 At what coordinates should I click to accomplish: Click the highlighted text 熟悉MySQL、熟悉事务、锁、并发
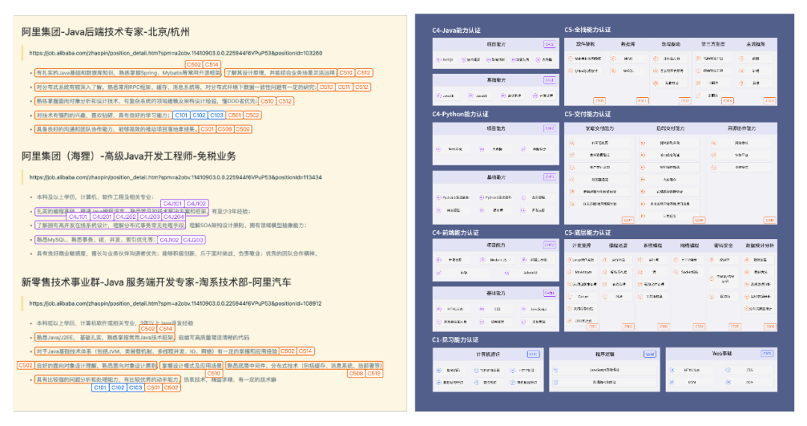[x=95, y=240]
